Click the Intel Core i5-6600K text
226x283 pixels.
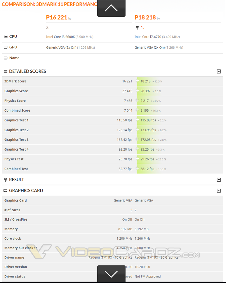[60, 37]
